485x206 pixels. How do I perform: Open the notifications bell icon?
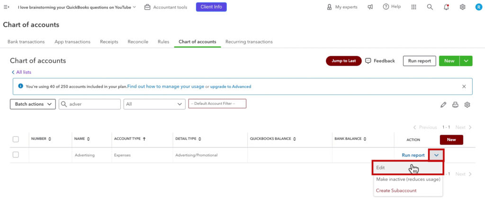pos(446,7)
